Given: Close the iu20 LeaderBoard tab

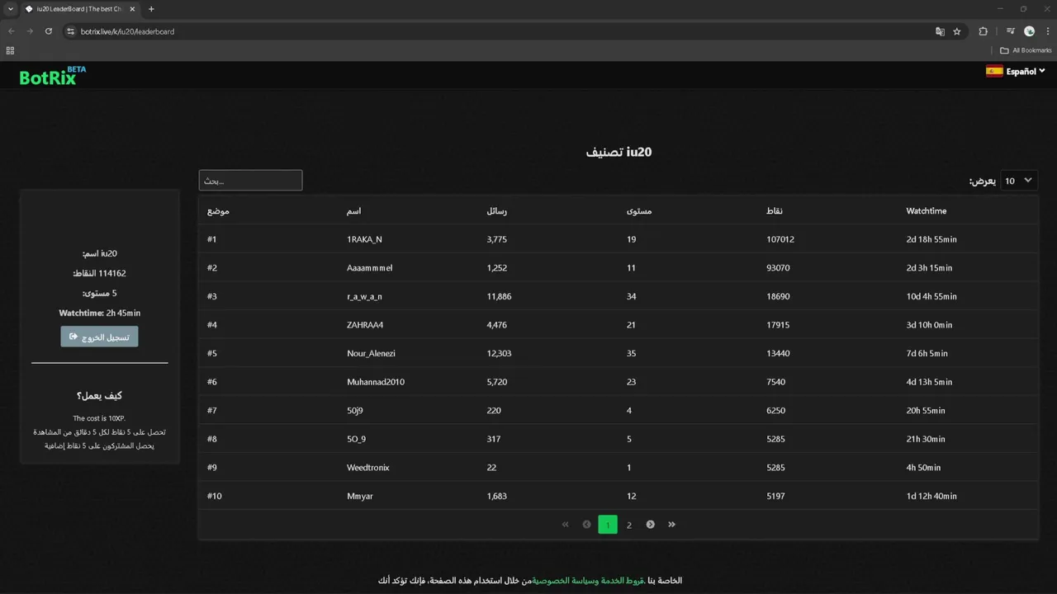Looking at the screenshot, I should click(132, 9).
